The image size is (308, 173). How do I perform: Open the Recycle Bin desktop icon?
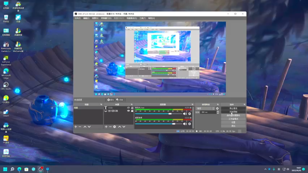(x=6, y=18)
